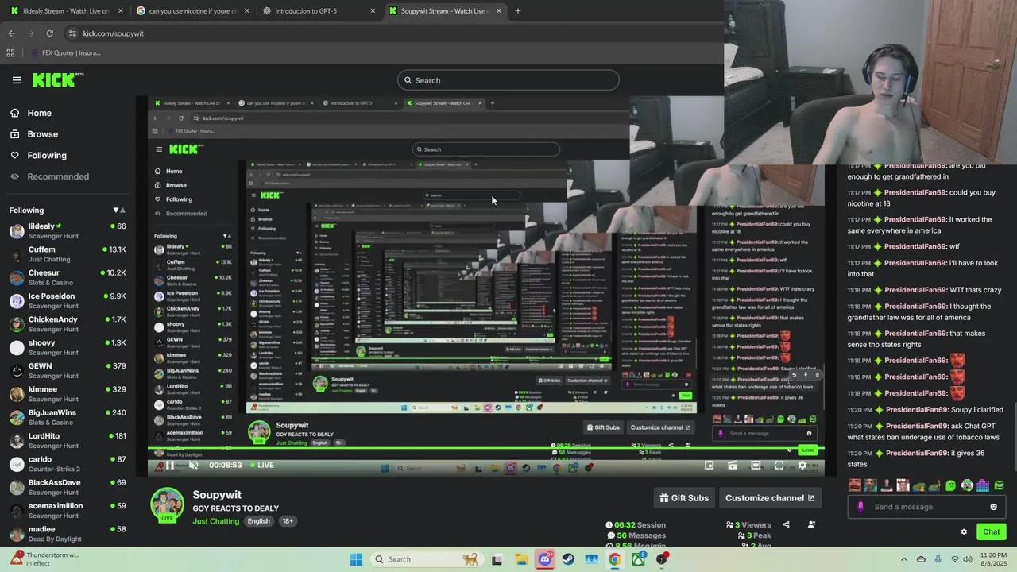Image resolution: width=1017 pixels, height=572 pixels.
Task: Click the Kick search field
Action: pyautogui.click(x=508, y=80)
